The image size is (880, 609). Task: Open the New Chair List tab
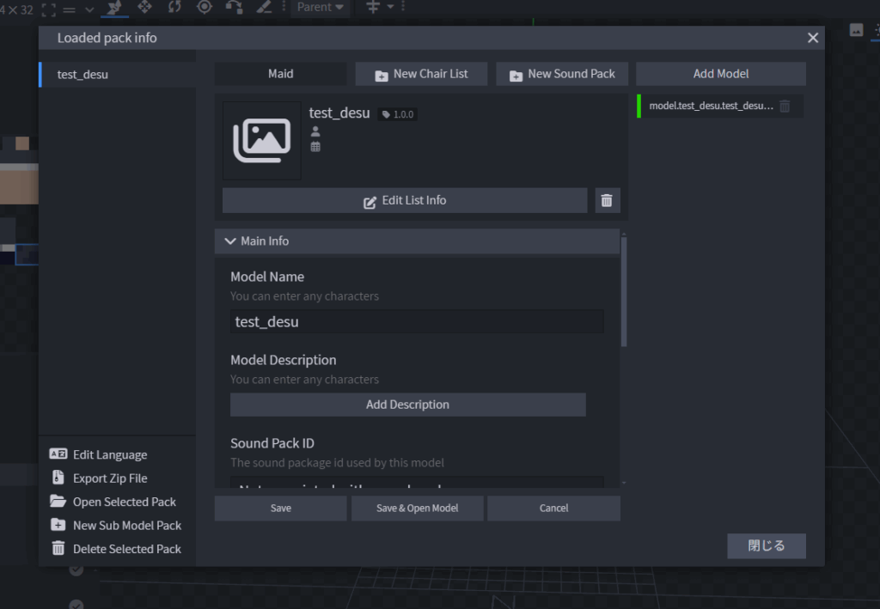point(421,74)
